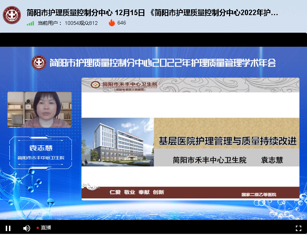Click the slide motto 仁爱 敬业 奉献 创新
Image resolution: width=307 pixels, height=235 pixels.
click(137, 192)
